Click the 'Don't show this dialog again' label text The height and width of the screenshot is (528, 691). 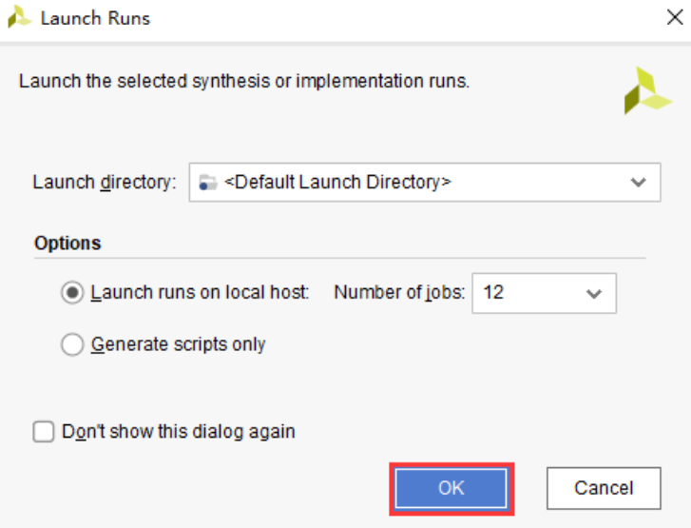click(179, 432)
